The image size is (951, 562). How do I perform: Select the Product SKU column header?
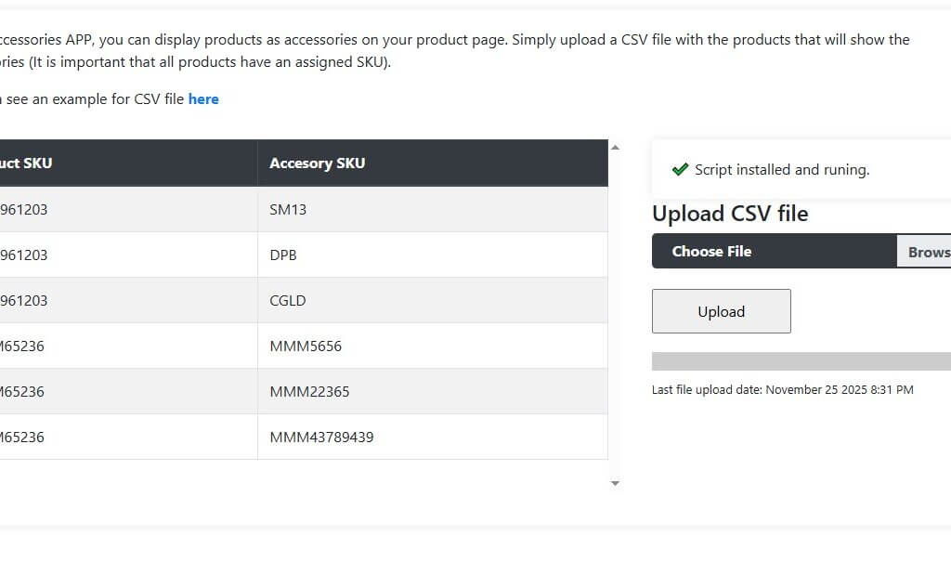[26, 163]
